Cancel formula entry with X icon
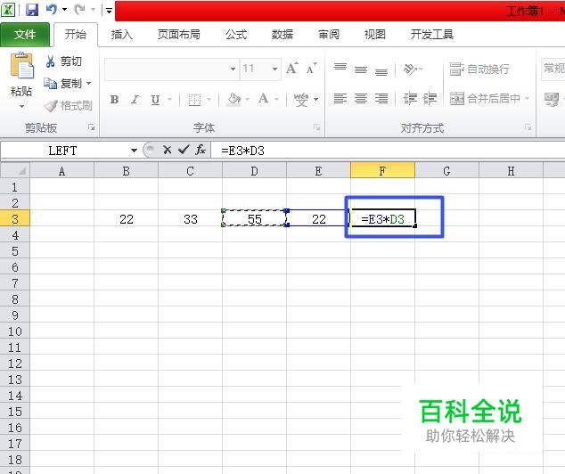 pyautogui.click(x=167, y=150)
